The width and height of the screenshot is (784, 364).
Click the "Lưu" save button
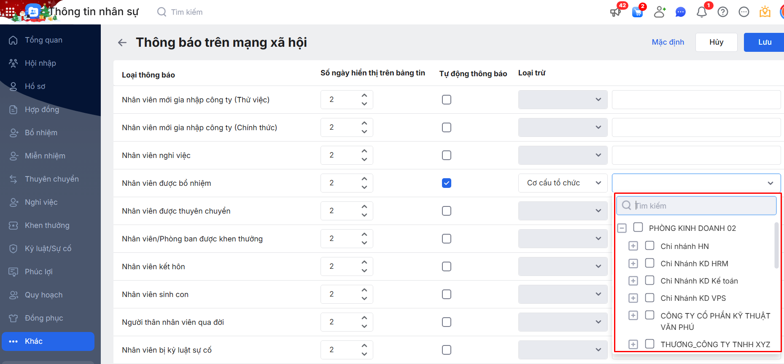click(764, 42)
